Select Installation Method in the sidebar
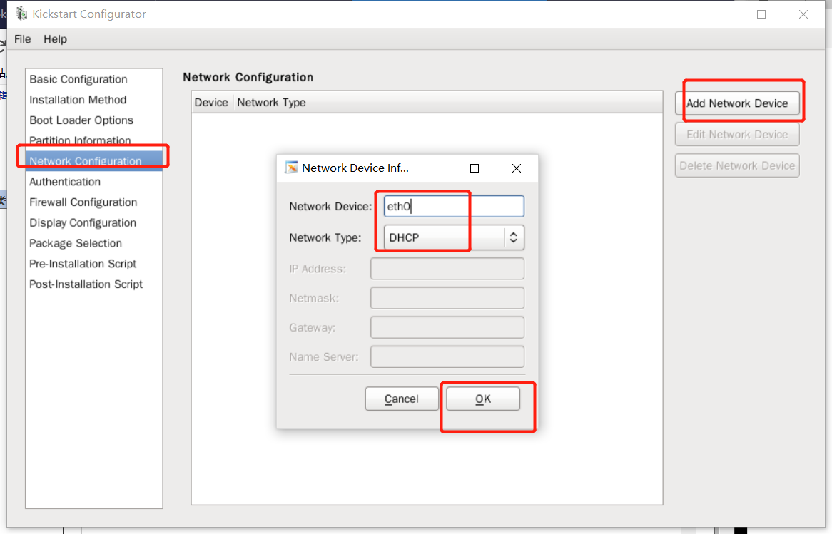The image size is (832, 534). (x=94, y=100)
